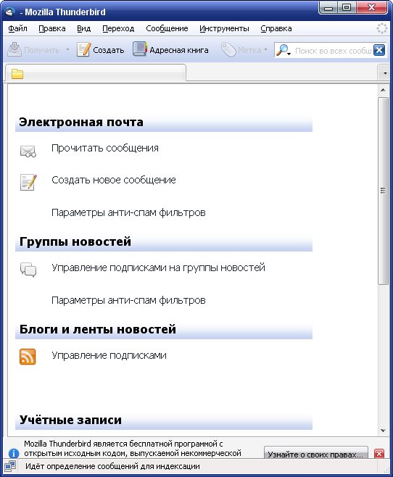Screen dimensions: 393x477
Task: Close the notification bar with red X
Action: 379,454
